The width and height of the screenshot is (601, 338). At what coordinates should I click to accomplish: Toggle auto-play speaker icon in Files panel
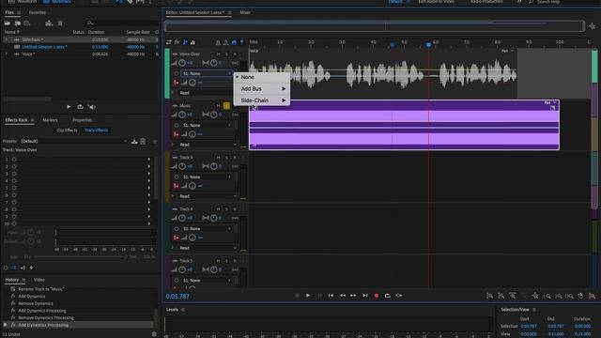[x=92, y=107]
